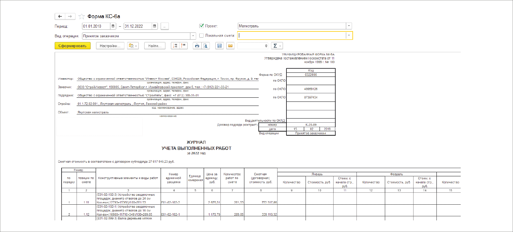Open the Настройки... settings button
This screenshot has width=513, height=232.
pos(110,46)
